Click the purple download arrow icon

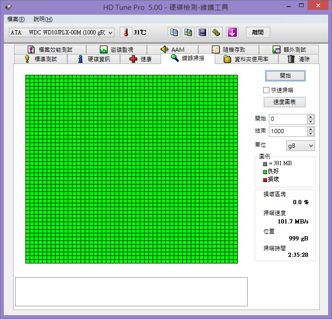click(x=232, y=32)
